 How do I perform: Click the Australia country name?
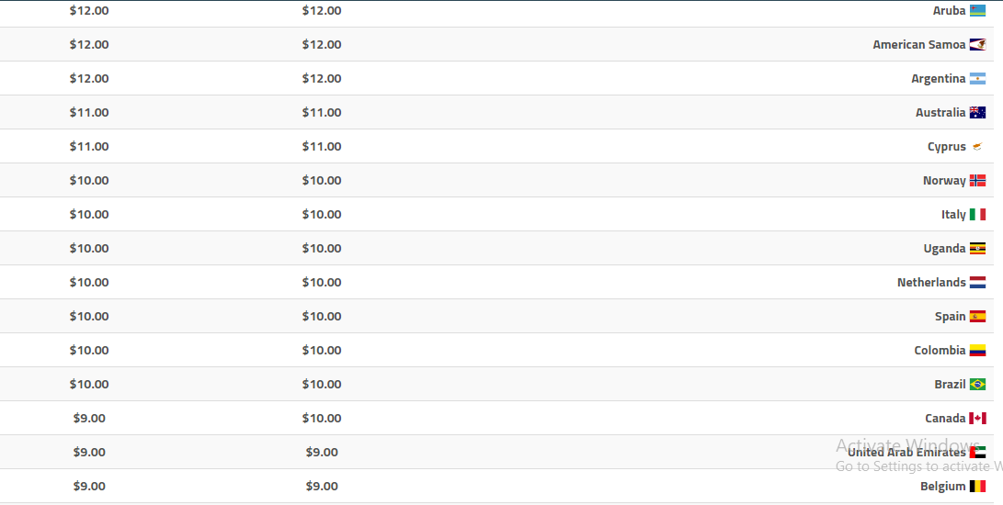pyautogui.click(x=940, y=113)
